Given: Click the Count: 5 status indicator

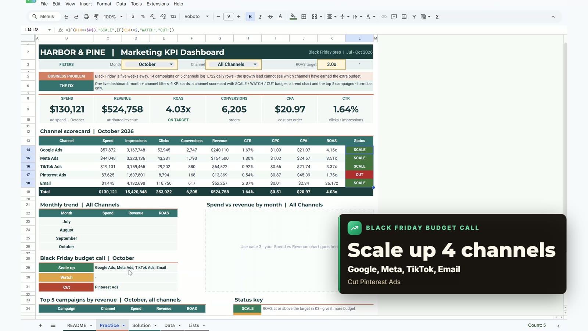Looking at the screenshot, I should (537, 325).
